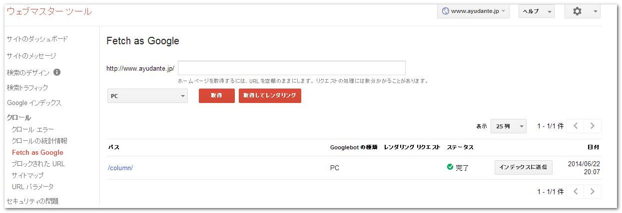The height and width of the screenshot is (213, 622).
Task: Open the ヘルプ dropdown menu
Action: 536,11
